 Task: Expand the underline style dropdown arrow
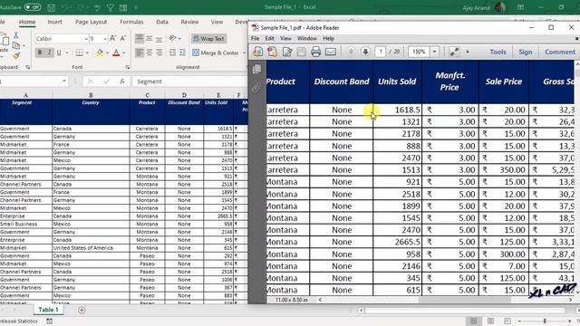[x=67, y=53]
